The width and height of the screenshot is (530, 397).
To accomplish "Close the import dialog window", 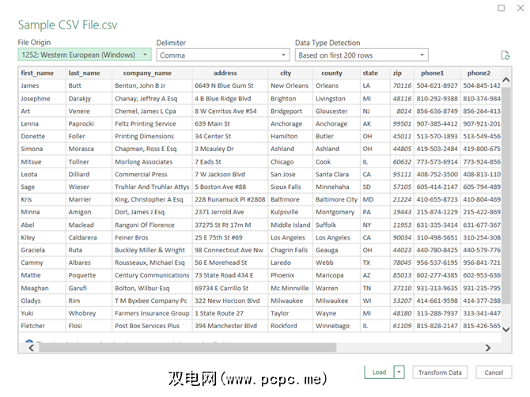I will click(521, 8).
